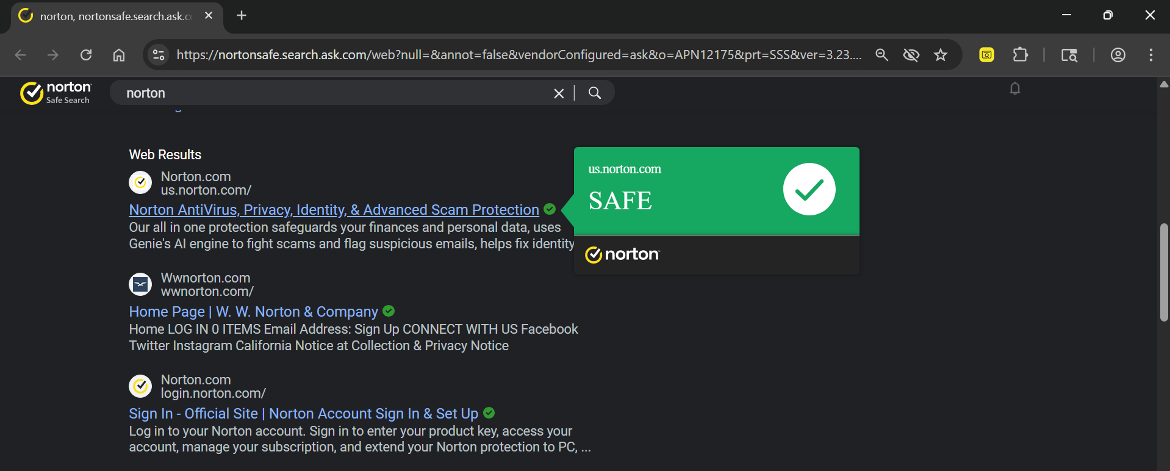Open the browser Extensions puzzle icon
This screenshot has width=1170, height=471.
pyautogui.click(x=1020, y=55)
